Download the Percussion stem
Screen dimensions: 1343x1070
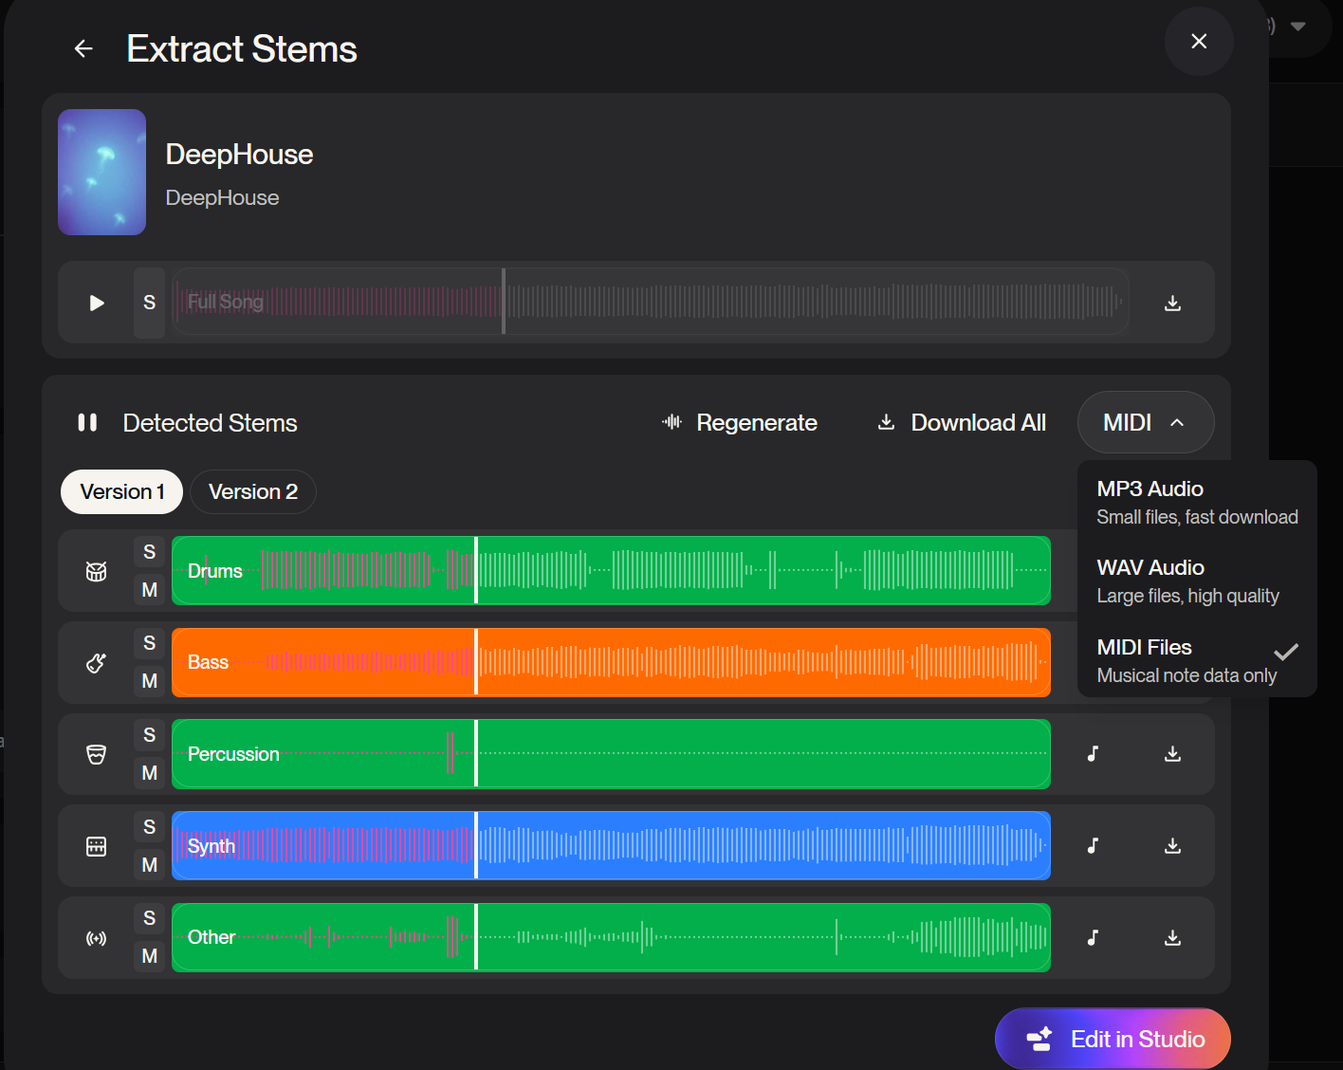[1172, 754]
